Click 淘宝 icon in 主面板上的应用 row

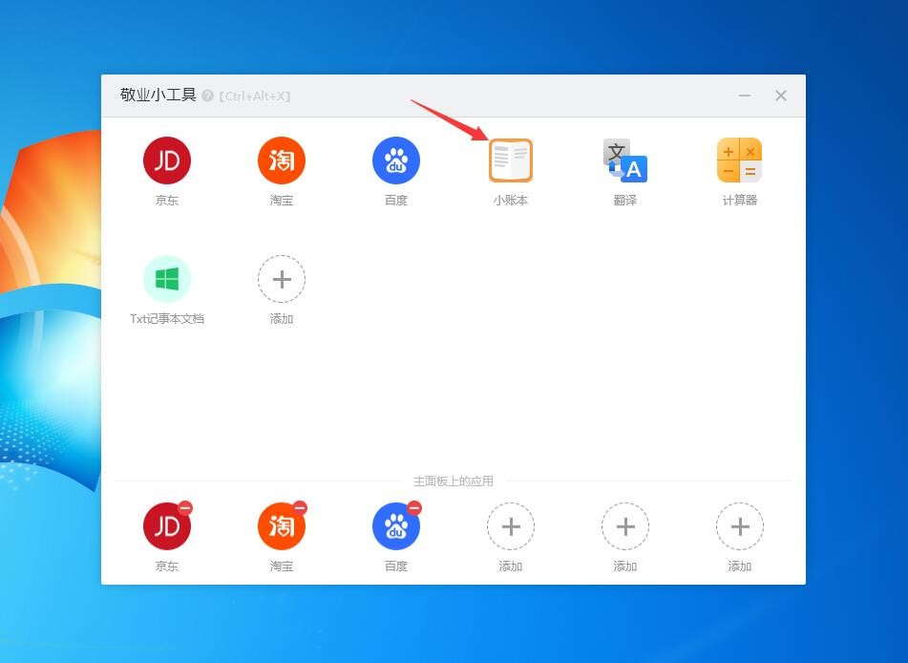(282, 526)
